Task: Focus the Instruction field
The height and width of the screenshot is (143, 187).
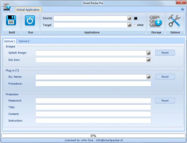Action: tap(93, 121)
